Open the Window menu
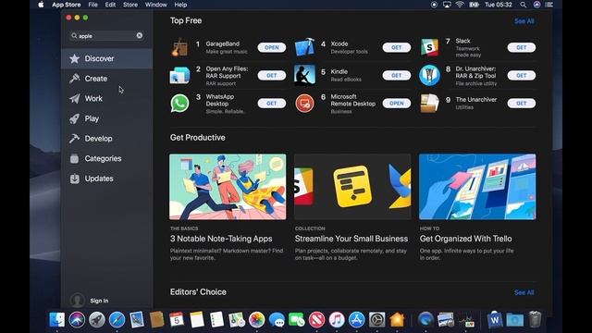592x333 pixels. coord(155,5)
